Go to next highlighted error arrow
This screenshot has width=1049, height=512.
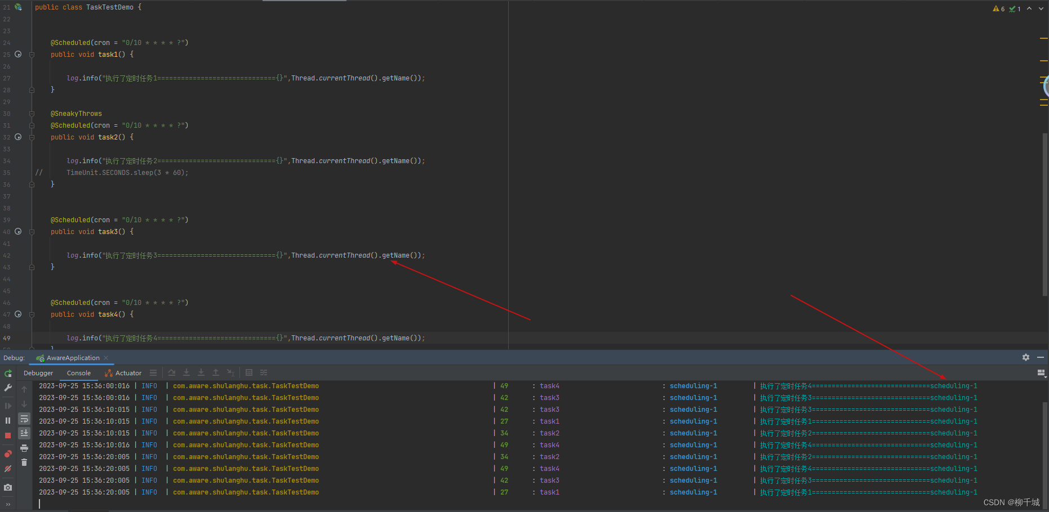(x=1041, y=8)
